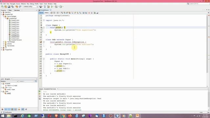Click the Save All toolbar icon

[12, 7]
